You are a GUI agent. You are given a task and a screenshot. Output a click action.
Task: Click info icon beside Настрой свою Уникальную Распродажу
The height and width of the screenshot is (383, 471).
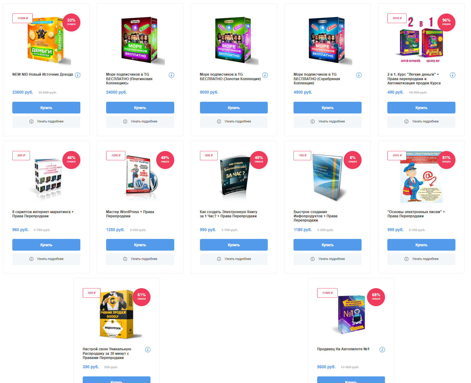148,350
